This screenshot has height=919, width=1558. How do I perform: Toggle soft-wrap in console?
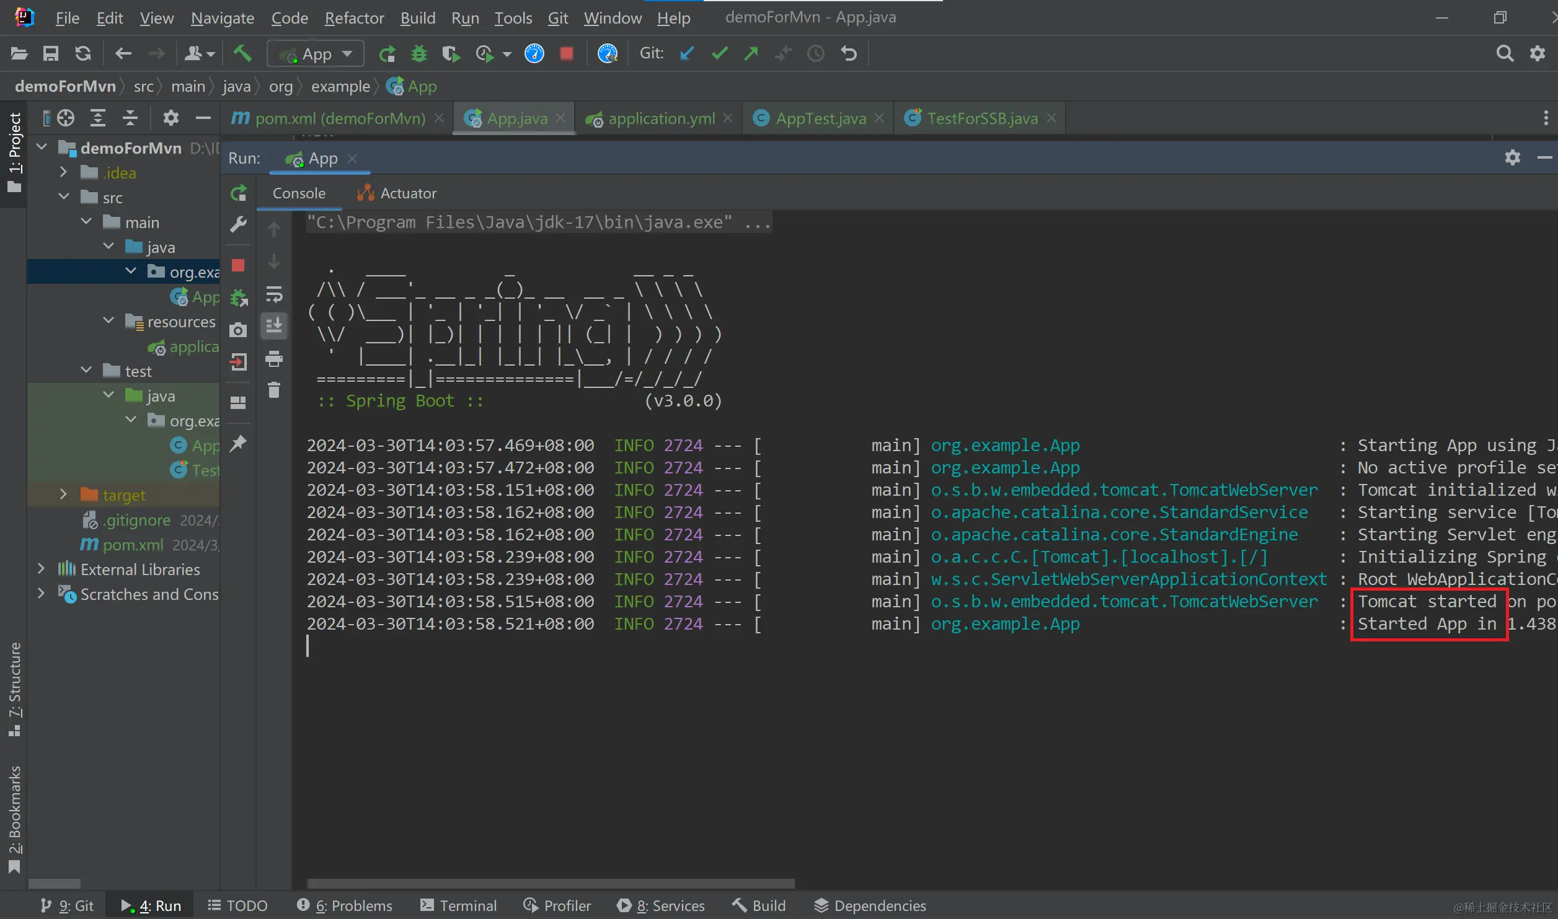click(x=274, y=294)
